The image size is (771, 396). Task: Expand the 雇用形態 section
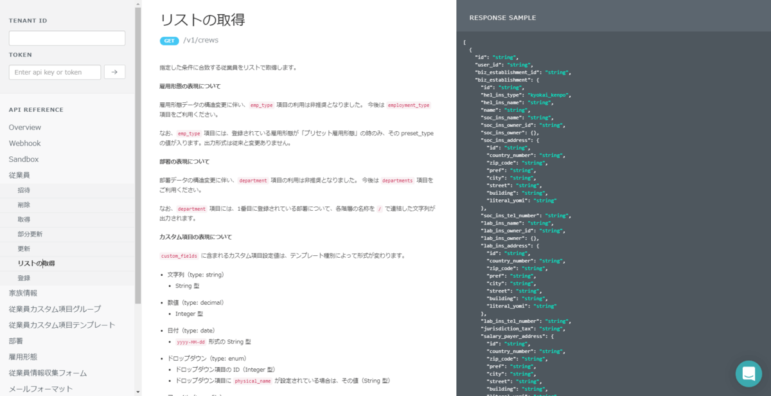pyautogui.click(x=23, y=357)
